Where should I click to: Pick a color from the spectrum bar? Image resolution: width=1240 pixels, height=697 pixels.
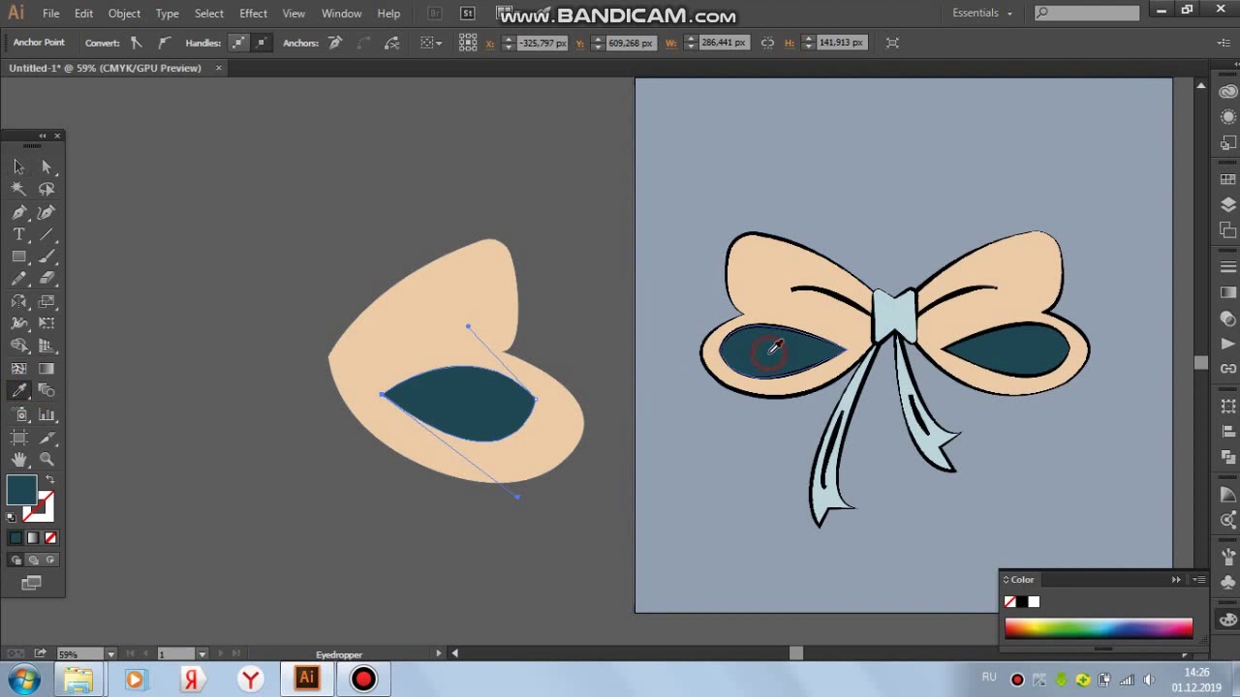[x=1099, y=629]
